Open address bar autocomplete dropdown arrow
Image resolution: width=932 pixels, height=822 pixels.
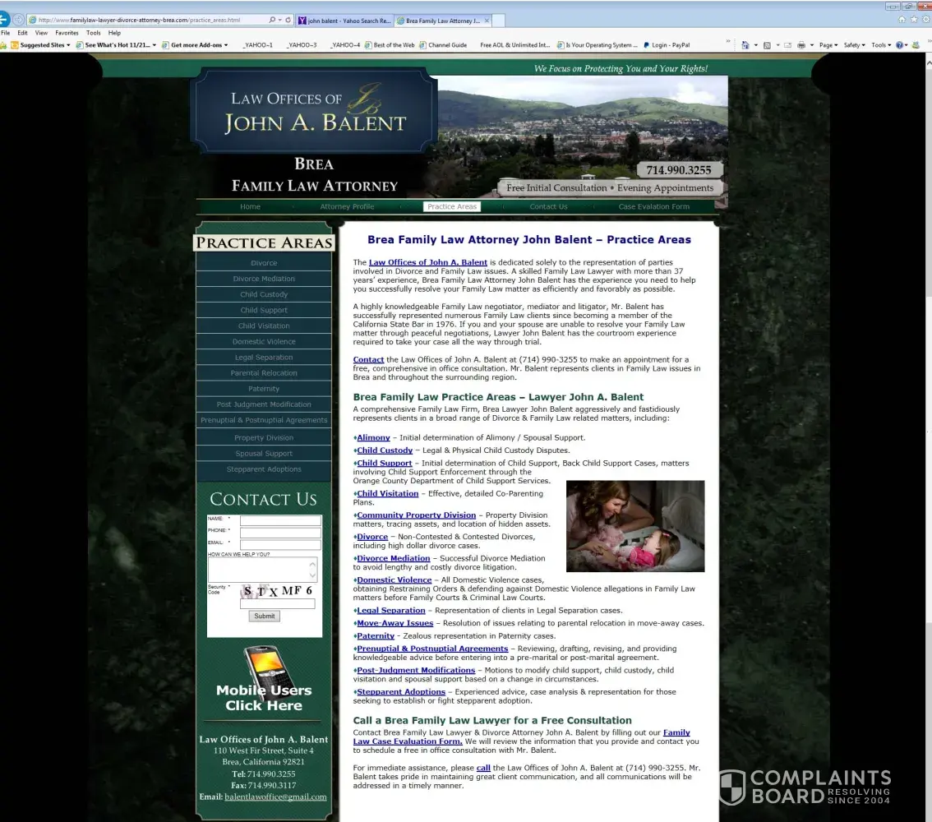[280, 20]
